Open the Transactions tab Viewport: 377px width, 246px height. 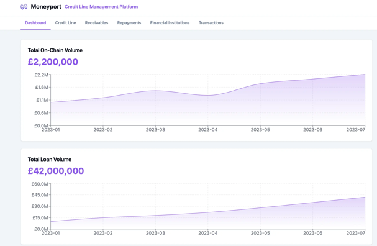pyautogui.click(x=211, y=23)
